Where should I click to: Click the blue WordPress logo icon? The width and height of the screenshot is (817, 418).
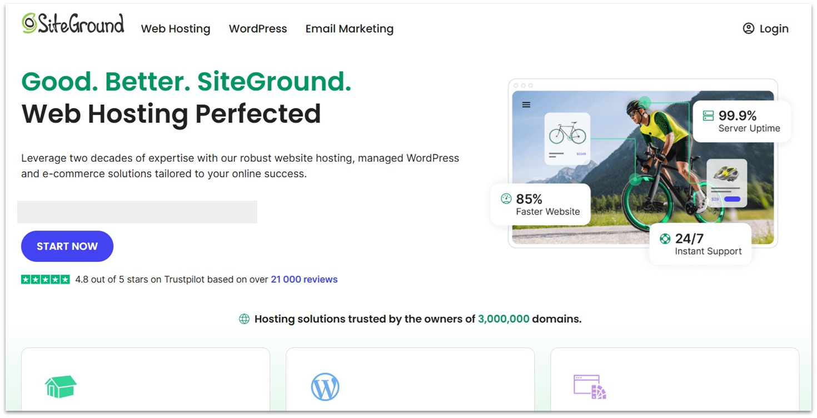(325, 387)
